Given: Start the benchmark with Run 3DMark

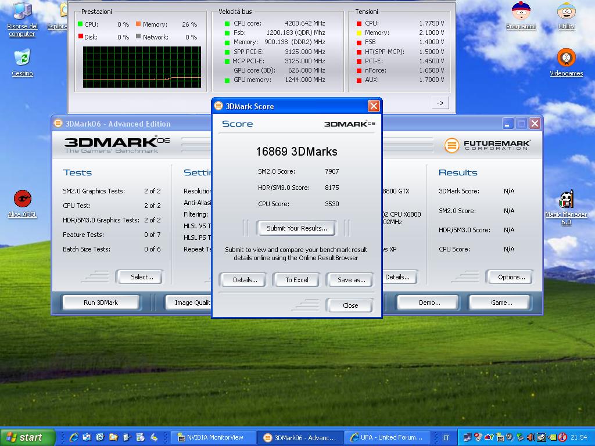Looking at the screenshot, I should click(x=101, y=303).
